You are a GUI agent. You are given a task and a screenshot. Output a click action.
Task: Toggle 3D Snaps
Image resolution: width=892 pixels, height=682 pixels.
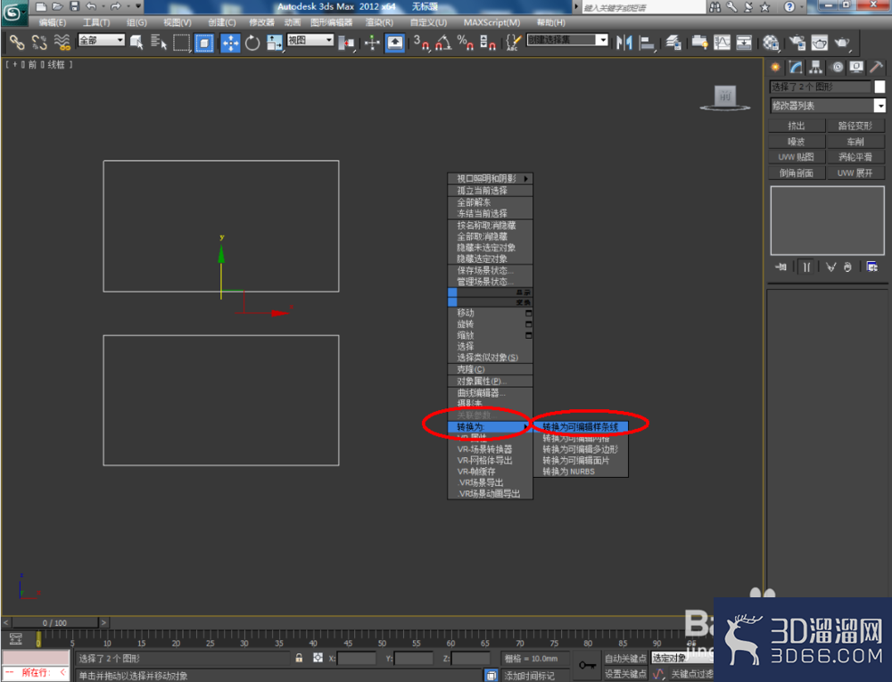(422, 43)
